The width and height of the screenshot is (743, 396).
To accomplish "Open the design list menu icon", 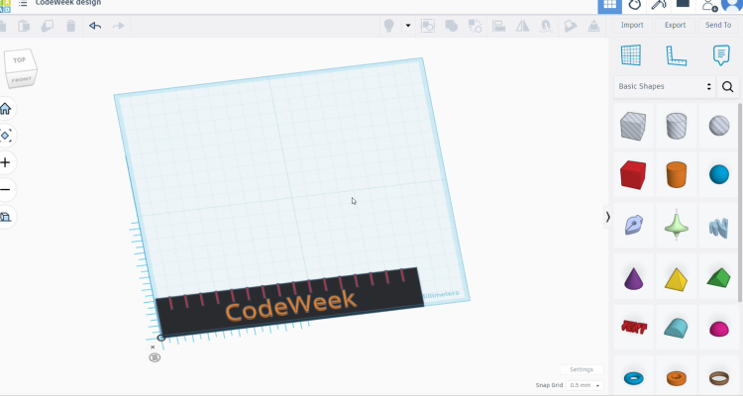I will pyautogui.click(x=22, y=3).
